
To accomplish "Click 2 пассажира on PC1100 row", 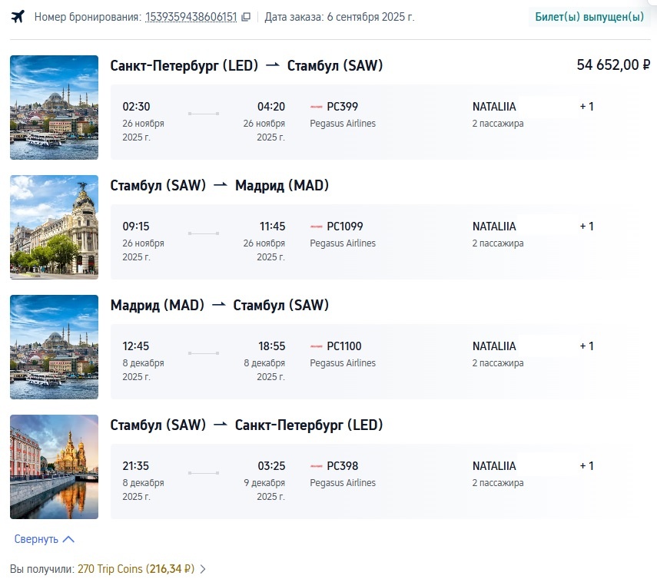I will (498, 363).
